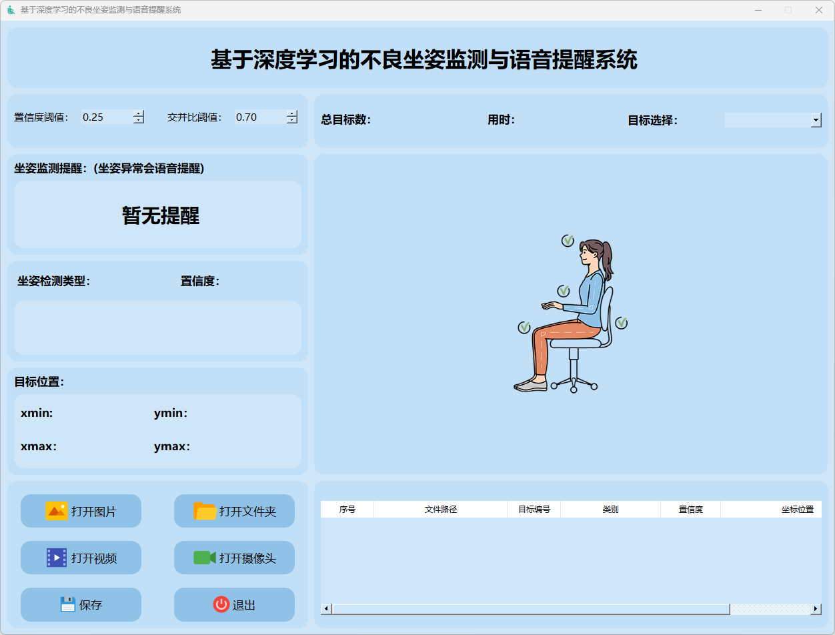The image size is (835, 635).
Task: Click the 坐标位置 column header
Action: click(772, 509)
